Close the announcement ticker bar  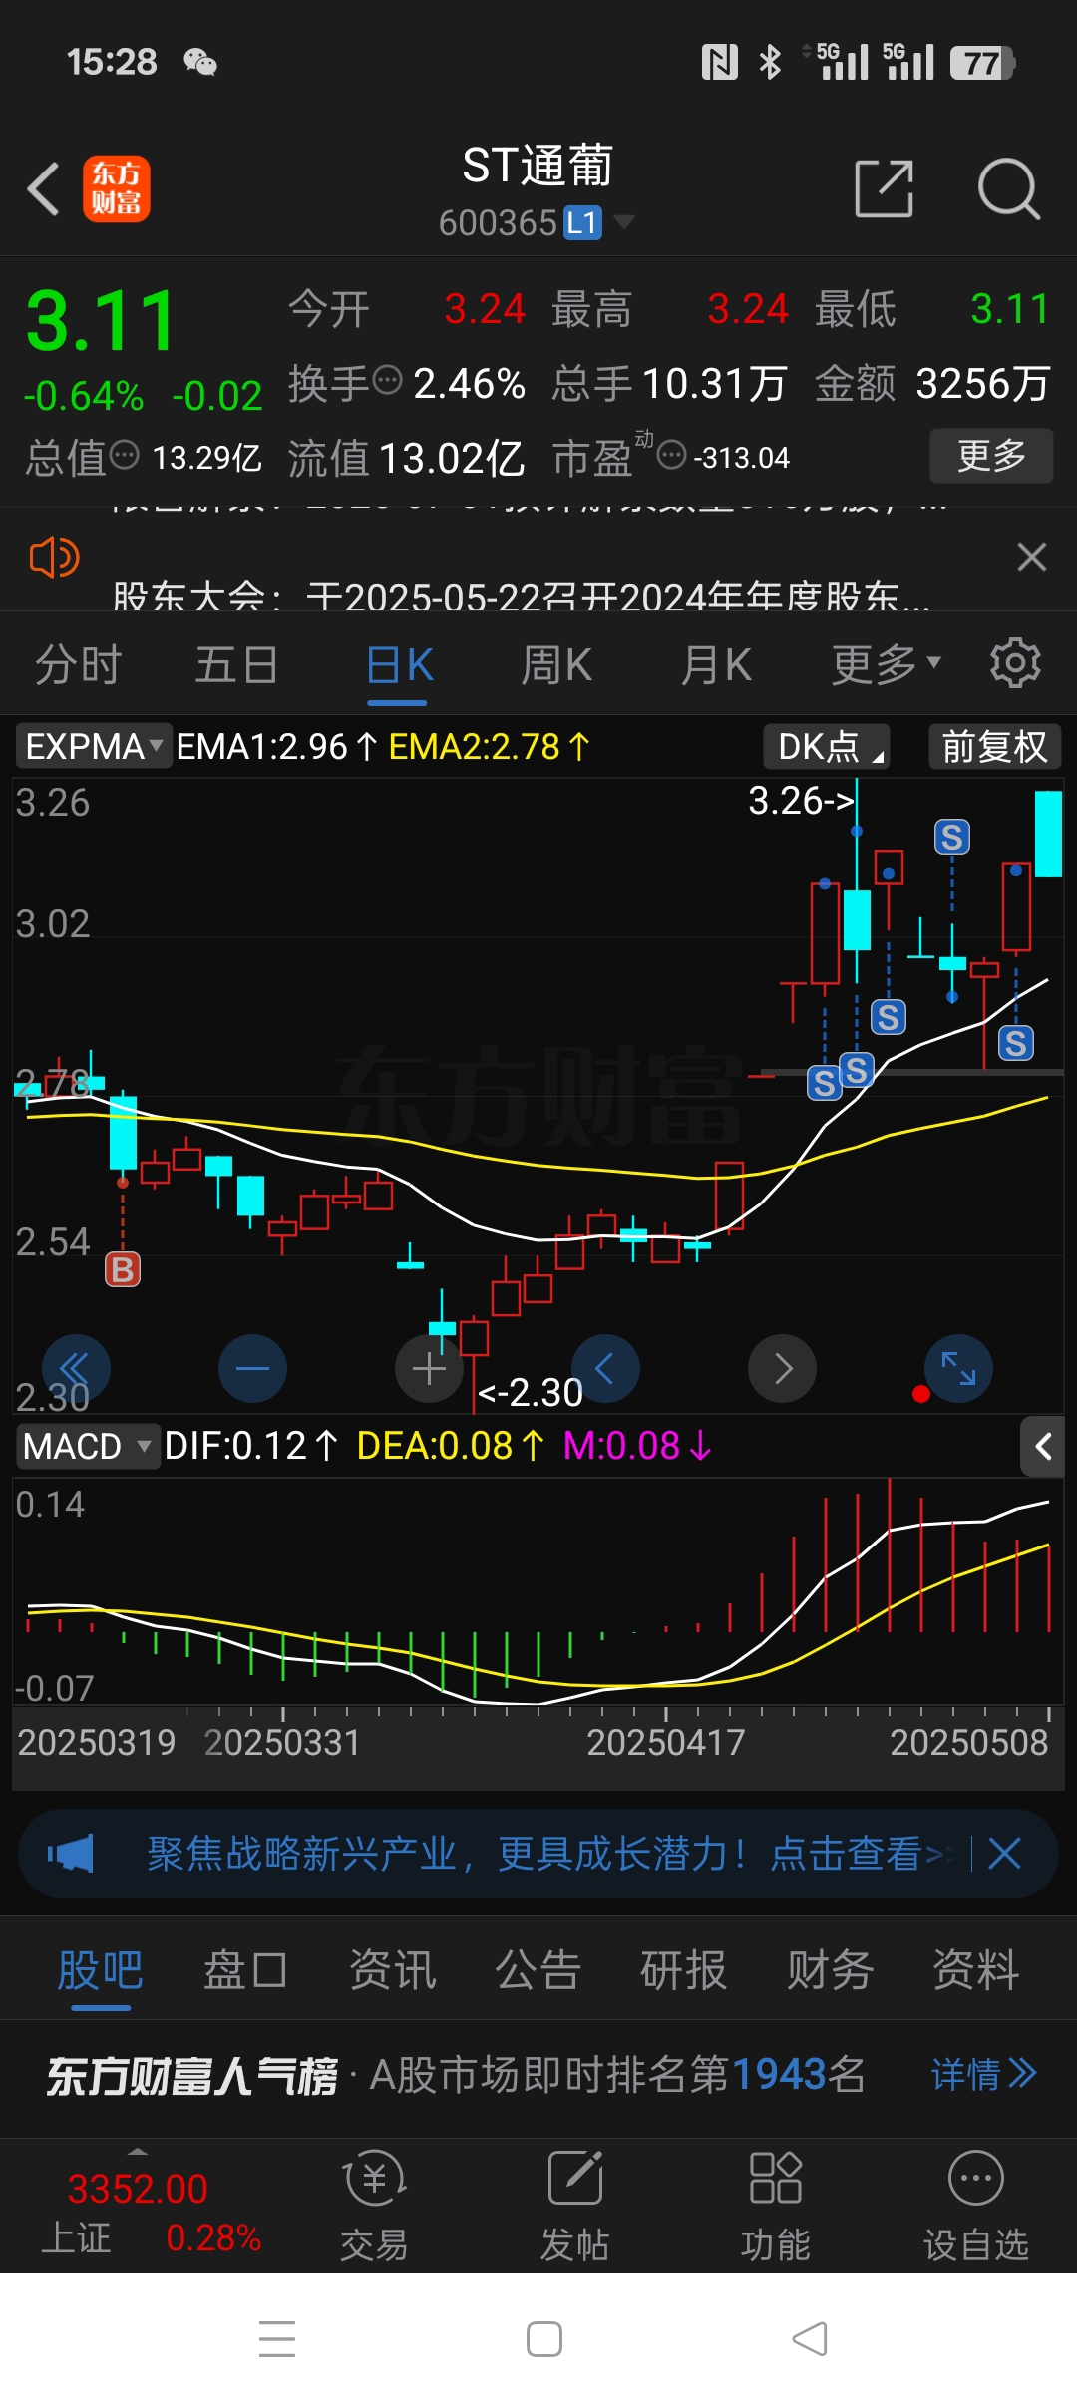[x=1032, y=556]
